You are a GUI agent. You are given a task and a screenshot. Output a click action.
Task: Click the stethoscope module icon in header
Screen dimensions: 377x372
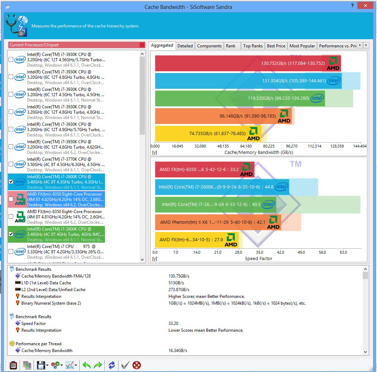tap(16, 26)
